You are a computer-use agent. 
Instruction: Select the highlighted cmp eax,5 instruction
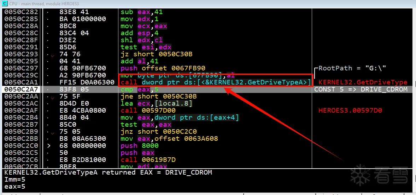(139, 89)
